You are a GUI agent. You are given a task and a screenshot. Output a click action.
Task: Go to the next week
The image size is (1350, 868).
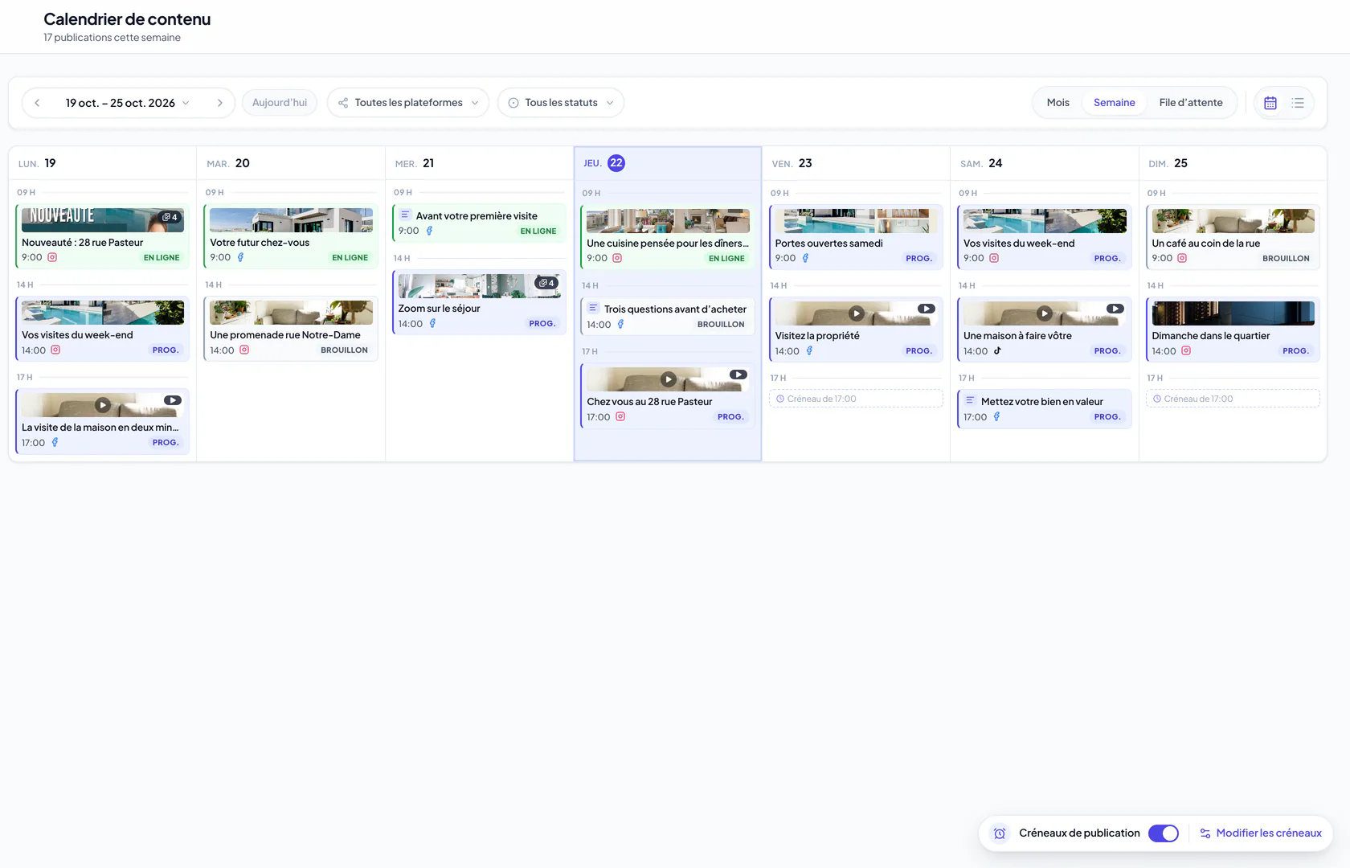click(219, 103)
